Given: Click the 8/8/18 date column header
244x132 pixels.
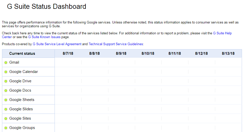Looking at the screenshot, I should click(94, 54).
